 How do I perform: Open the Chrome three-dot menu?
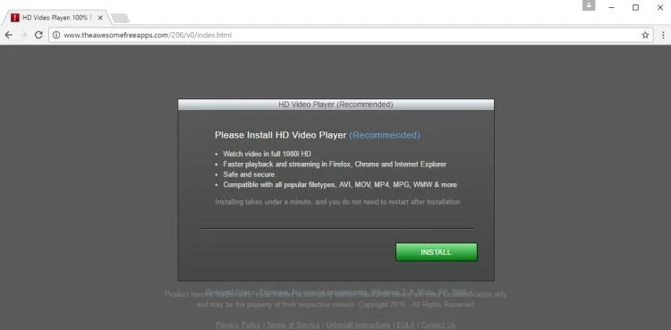click(x=663, y=35)
